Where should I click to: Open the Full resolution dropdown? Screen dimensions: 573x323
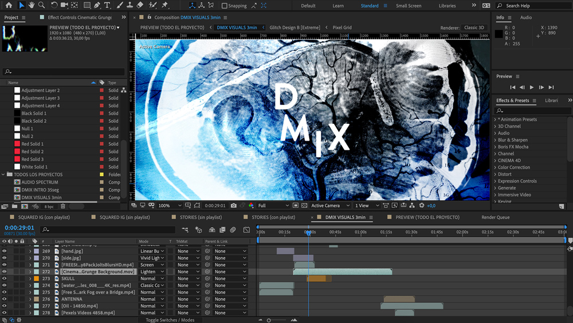pos(273,205)
